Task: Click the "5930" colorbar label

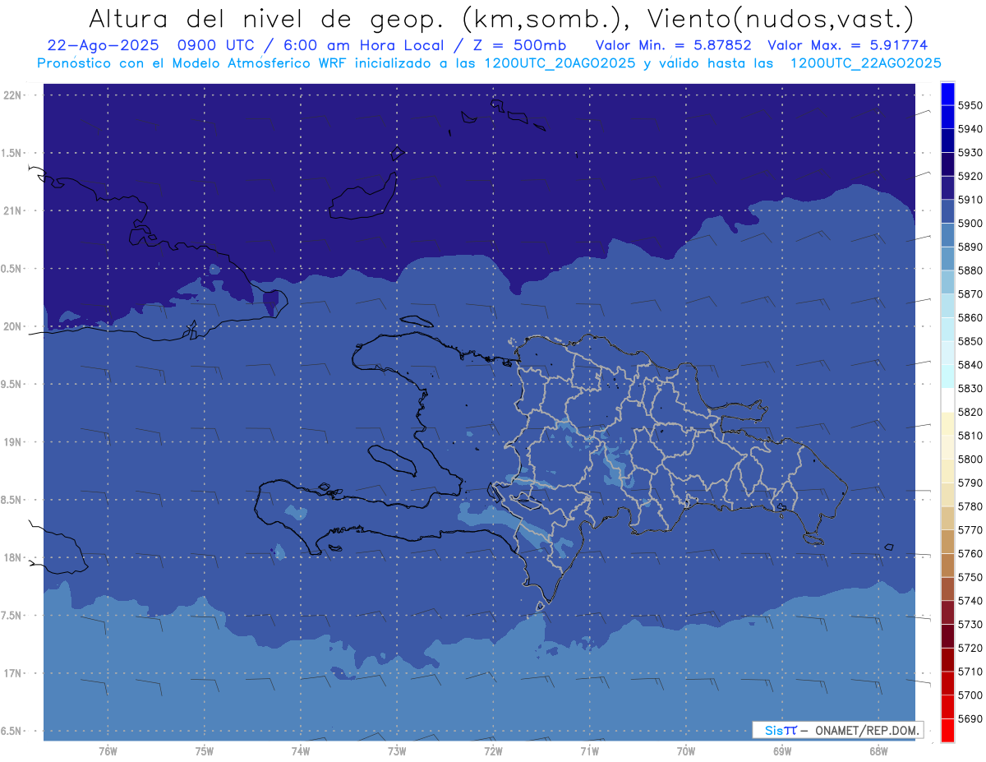Action: point(970,153)
